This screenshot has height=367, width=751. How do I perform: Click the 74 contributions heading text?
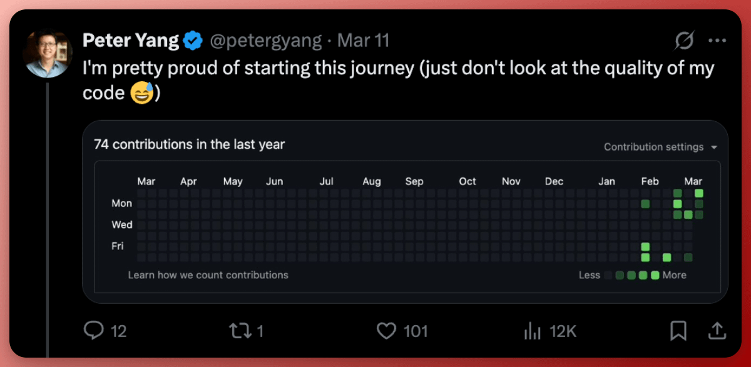(189, 144)
